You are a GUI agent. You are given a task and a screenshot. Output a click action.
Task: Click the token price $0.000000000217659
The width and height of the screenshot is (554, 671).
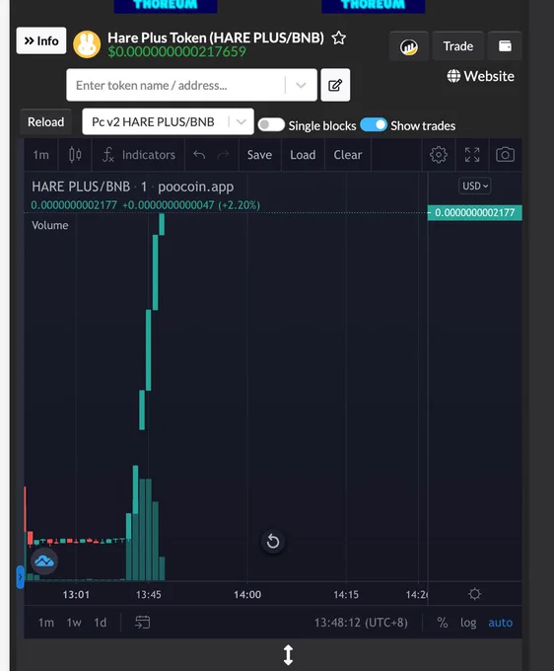[x=177, y=52]
